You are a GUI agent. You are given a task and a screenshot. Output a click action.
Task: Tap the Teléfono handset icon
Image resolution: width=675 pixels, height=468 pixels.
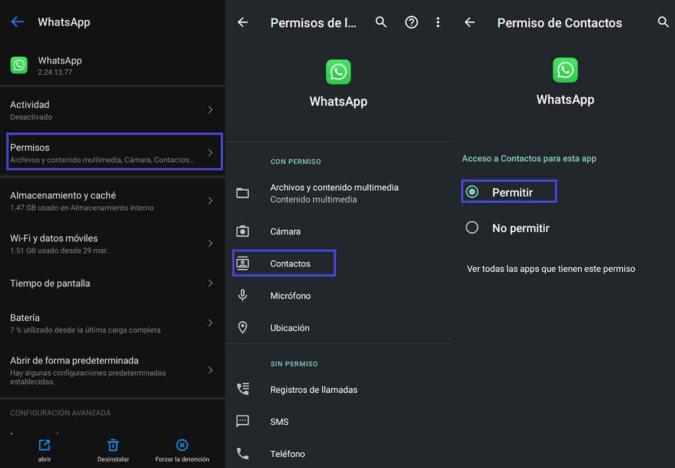pyautogui.click(x=242, y=453)
